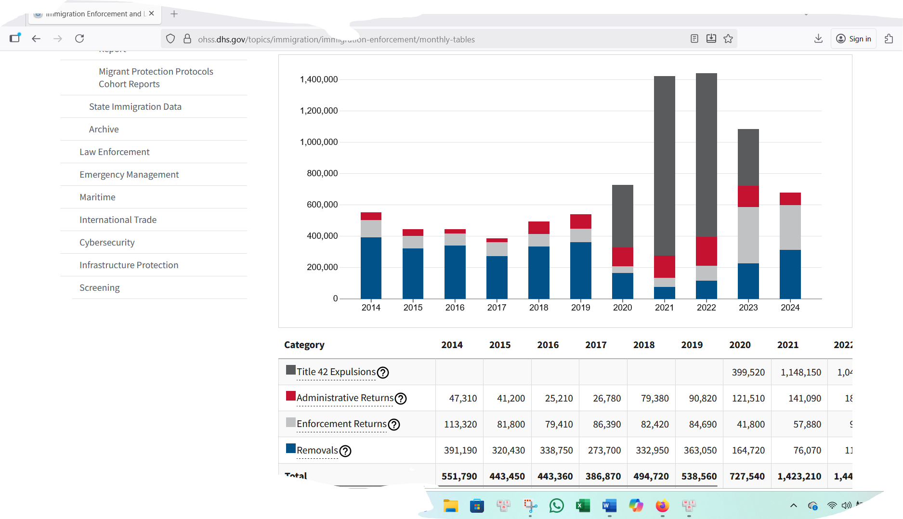
Task: Open the help icon beside Title 42 Expulsions
Action: click(x=383, y=373)
